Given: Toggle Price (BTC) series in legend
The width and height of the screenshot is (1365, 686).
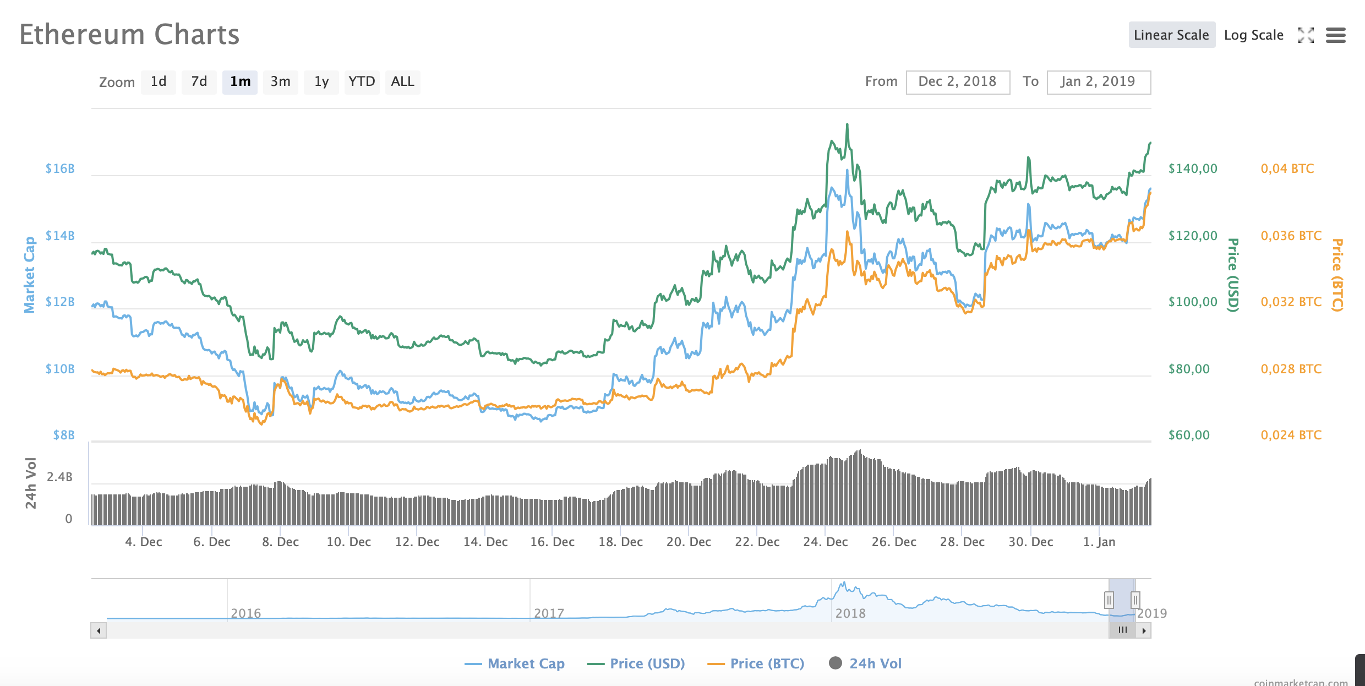Looking at the screenshot, I should click(756, 663).
